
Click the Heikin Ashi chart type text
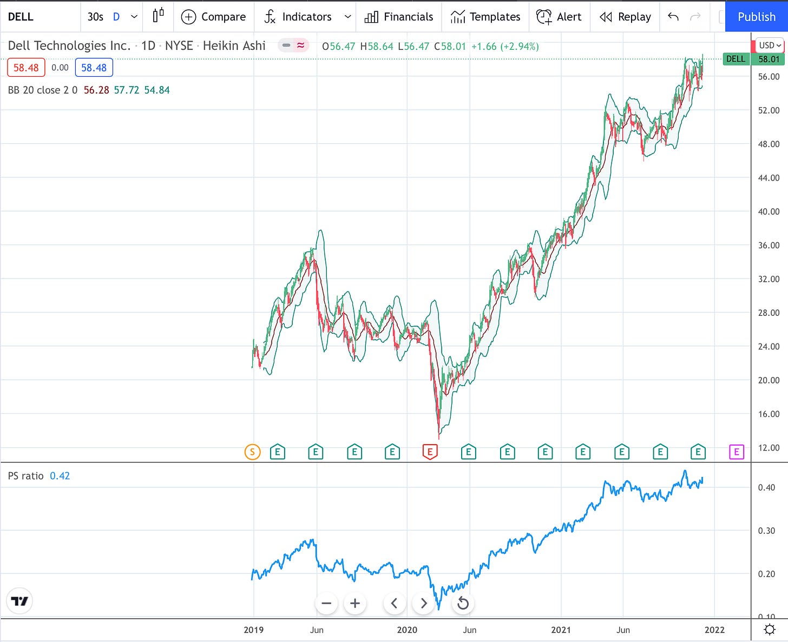point(234,46)
